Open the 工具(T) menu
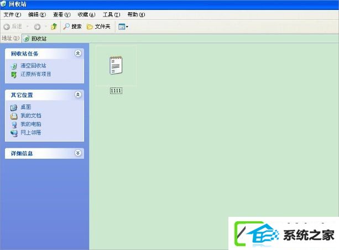The width and height of the screenshot is (339, 250). point(111,15)
